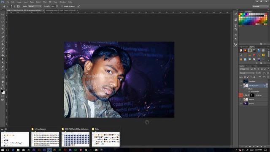Viewport: 270px width, 152px height.
Task: Select the Horizontal Type tool
Action: 3,71
